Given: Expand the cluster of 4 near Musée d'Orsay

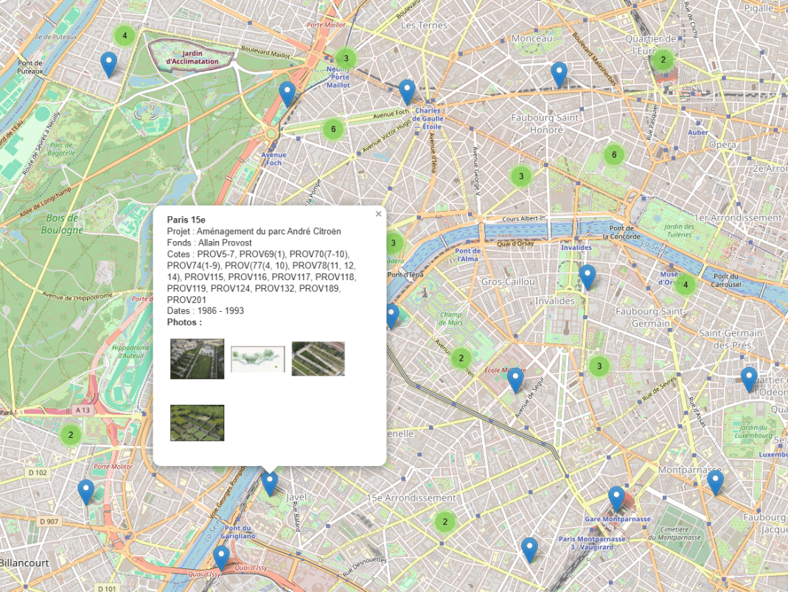Looking at the screenshot, I should (686, 285).
